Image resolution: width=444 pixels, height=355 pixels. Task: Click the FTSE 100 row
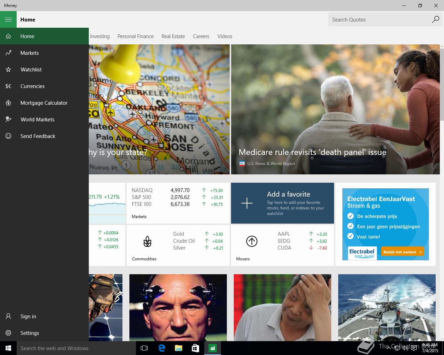point(177,204)
